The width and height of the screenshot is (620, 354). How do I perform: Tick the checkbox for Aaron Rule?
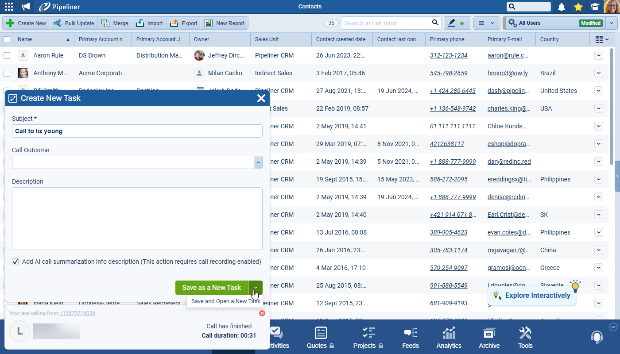click(x=7, y=55)
